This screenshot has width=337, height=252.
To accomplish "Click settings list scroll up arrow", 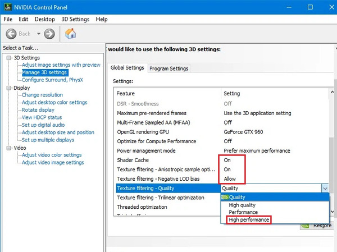I will click(x=332, y=92).
